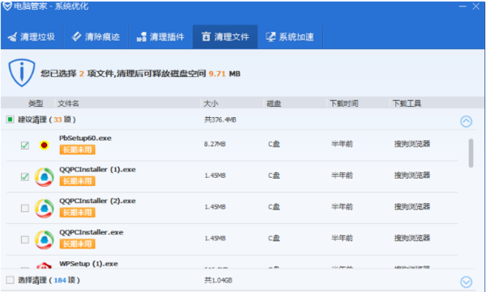Click the 选择清理 (184项) group label
The height and width of the screenshot is (292, 486).
tap(49, 280)
